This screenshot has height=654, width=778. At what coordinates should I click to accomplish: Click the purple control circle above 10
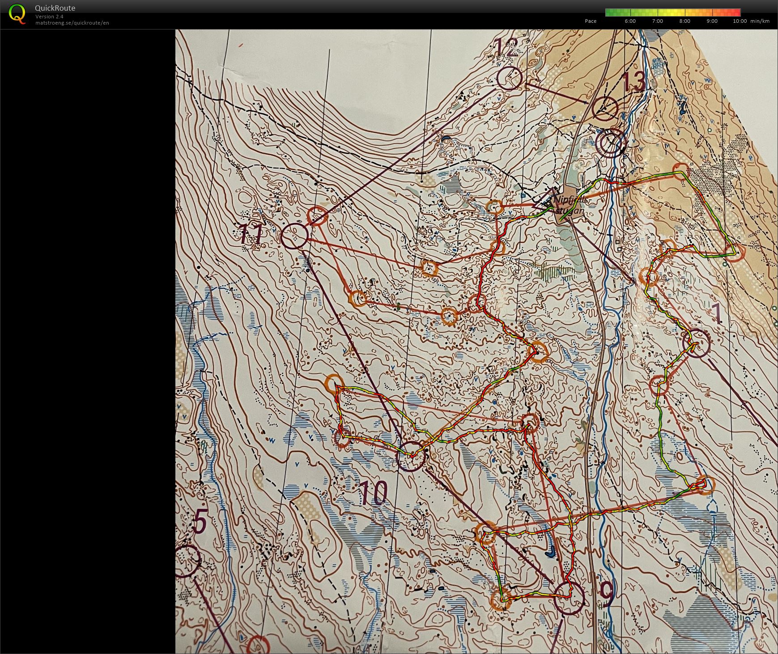click(x=411, y=456)
